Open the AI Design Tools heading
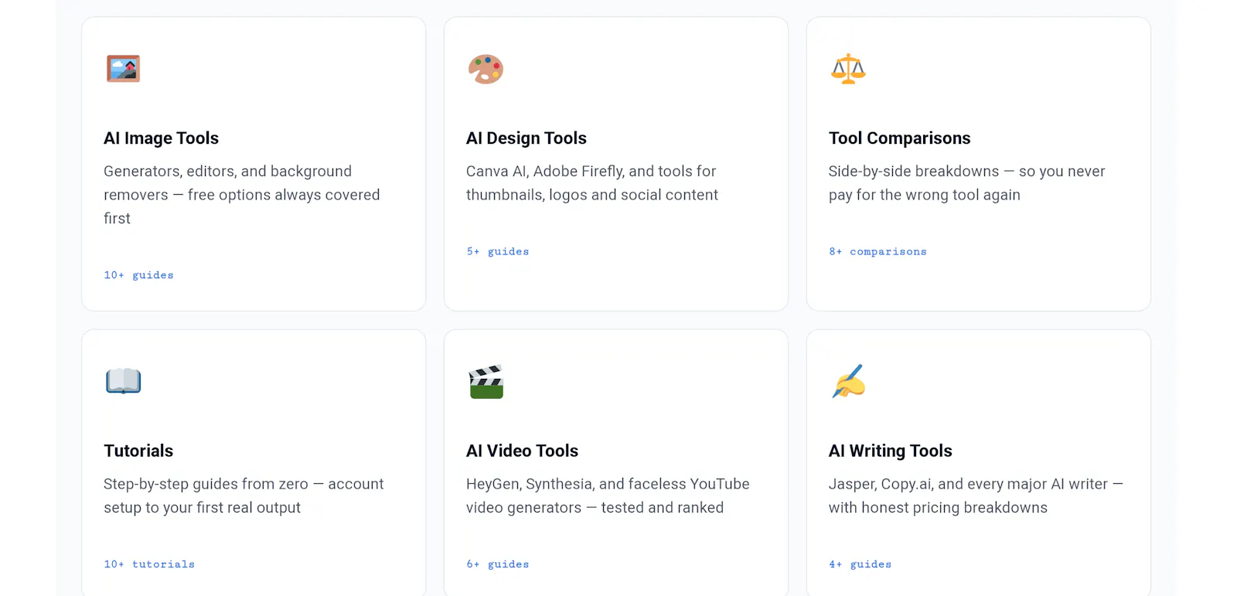This screenshot has height=596, width=1237. tap(526, 138)
